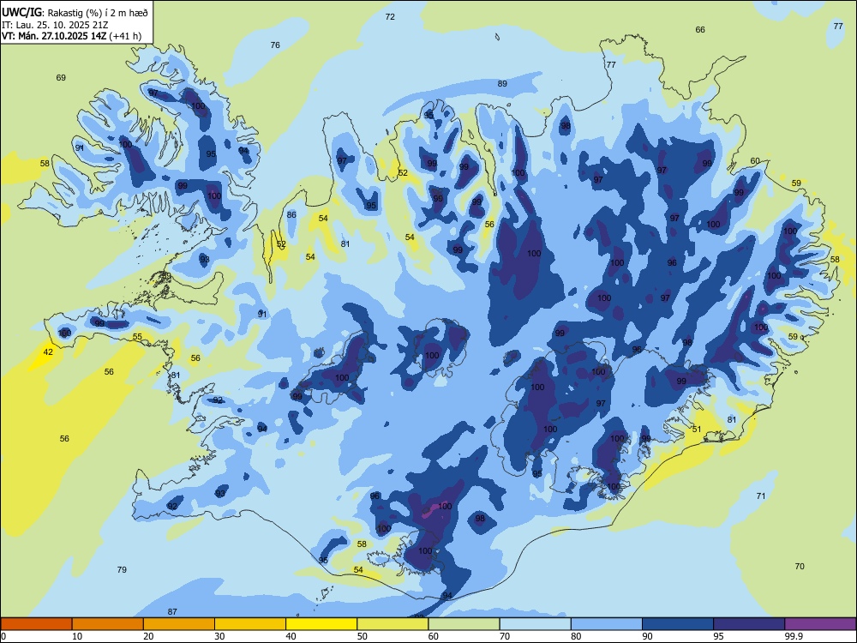
Task: Pick the pale blue 70–80 legend swatch
Action: click(x=535, y=624)
